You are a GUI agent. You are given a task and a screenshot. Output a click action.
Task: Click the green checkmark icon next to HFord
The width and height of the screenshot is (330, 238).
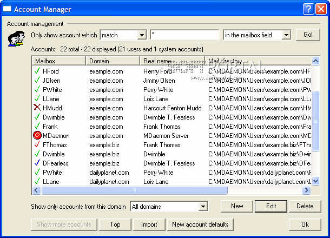37,71
